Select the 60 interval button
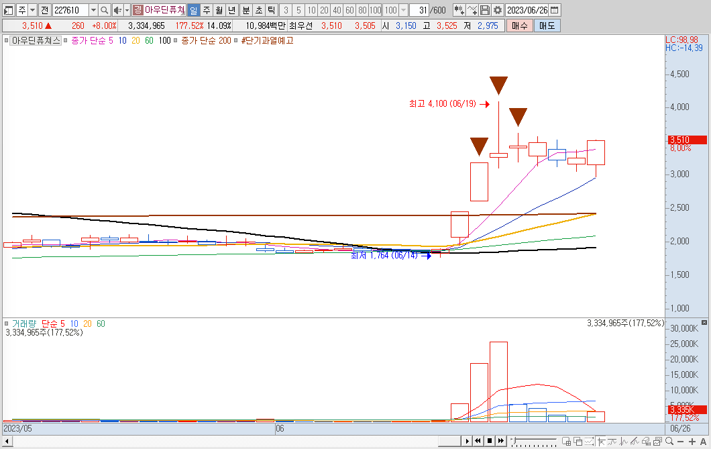Screen dimensions: 711x449 click(349, 10)
